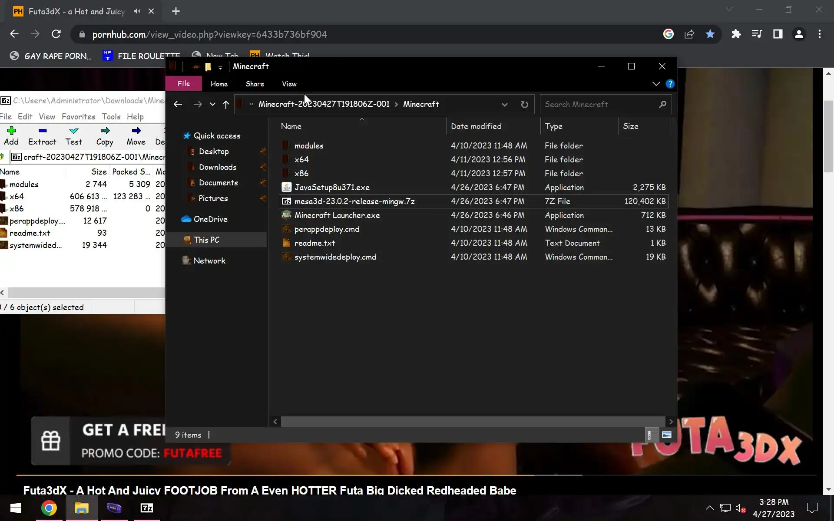The image size is (834, 521).
Task: Click the 7-Zip Test icon
Action: click(x=73, y=131)
